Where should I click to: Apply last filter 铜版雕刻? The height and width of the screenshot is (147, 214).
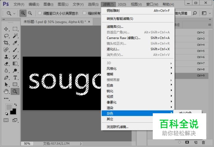(138, 11)
